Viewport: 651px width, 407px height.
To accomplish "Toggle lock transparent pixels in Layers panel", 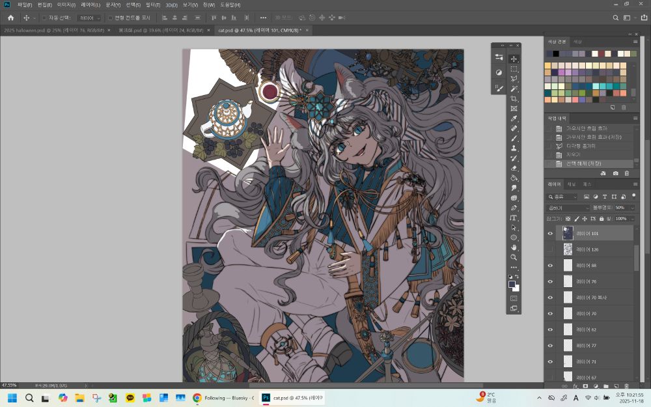I will click(568, 218).
